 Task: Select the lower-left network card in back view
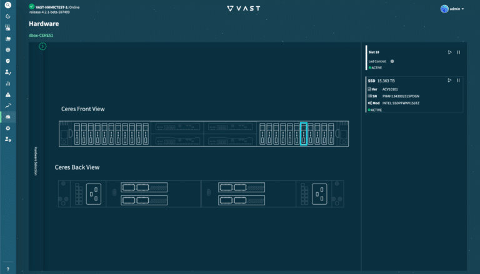click(x=144, y=200)
